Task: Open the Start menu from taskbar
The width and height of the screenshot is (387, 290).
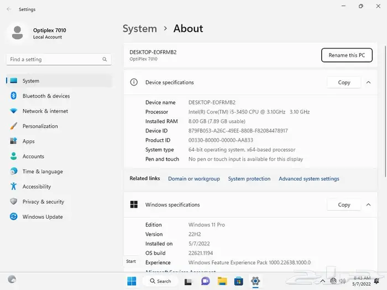Action: click(x=132, y=281)
